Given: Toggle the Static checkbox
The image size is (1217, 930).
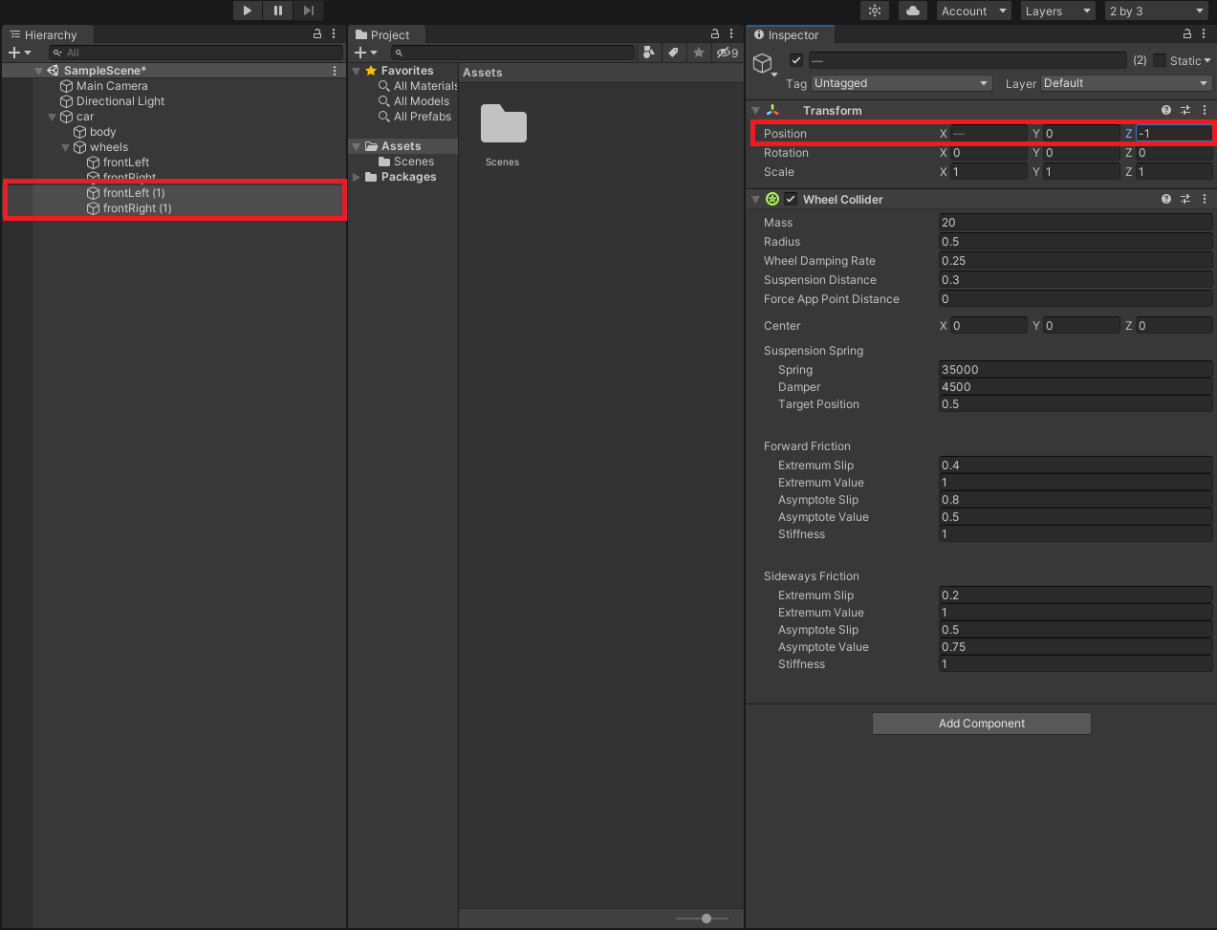Looking at the screenshot, I should click(x=1160, y=60).
